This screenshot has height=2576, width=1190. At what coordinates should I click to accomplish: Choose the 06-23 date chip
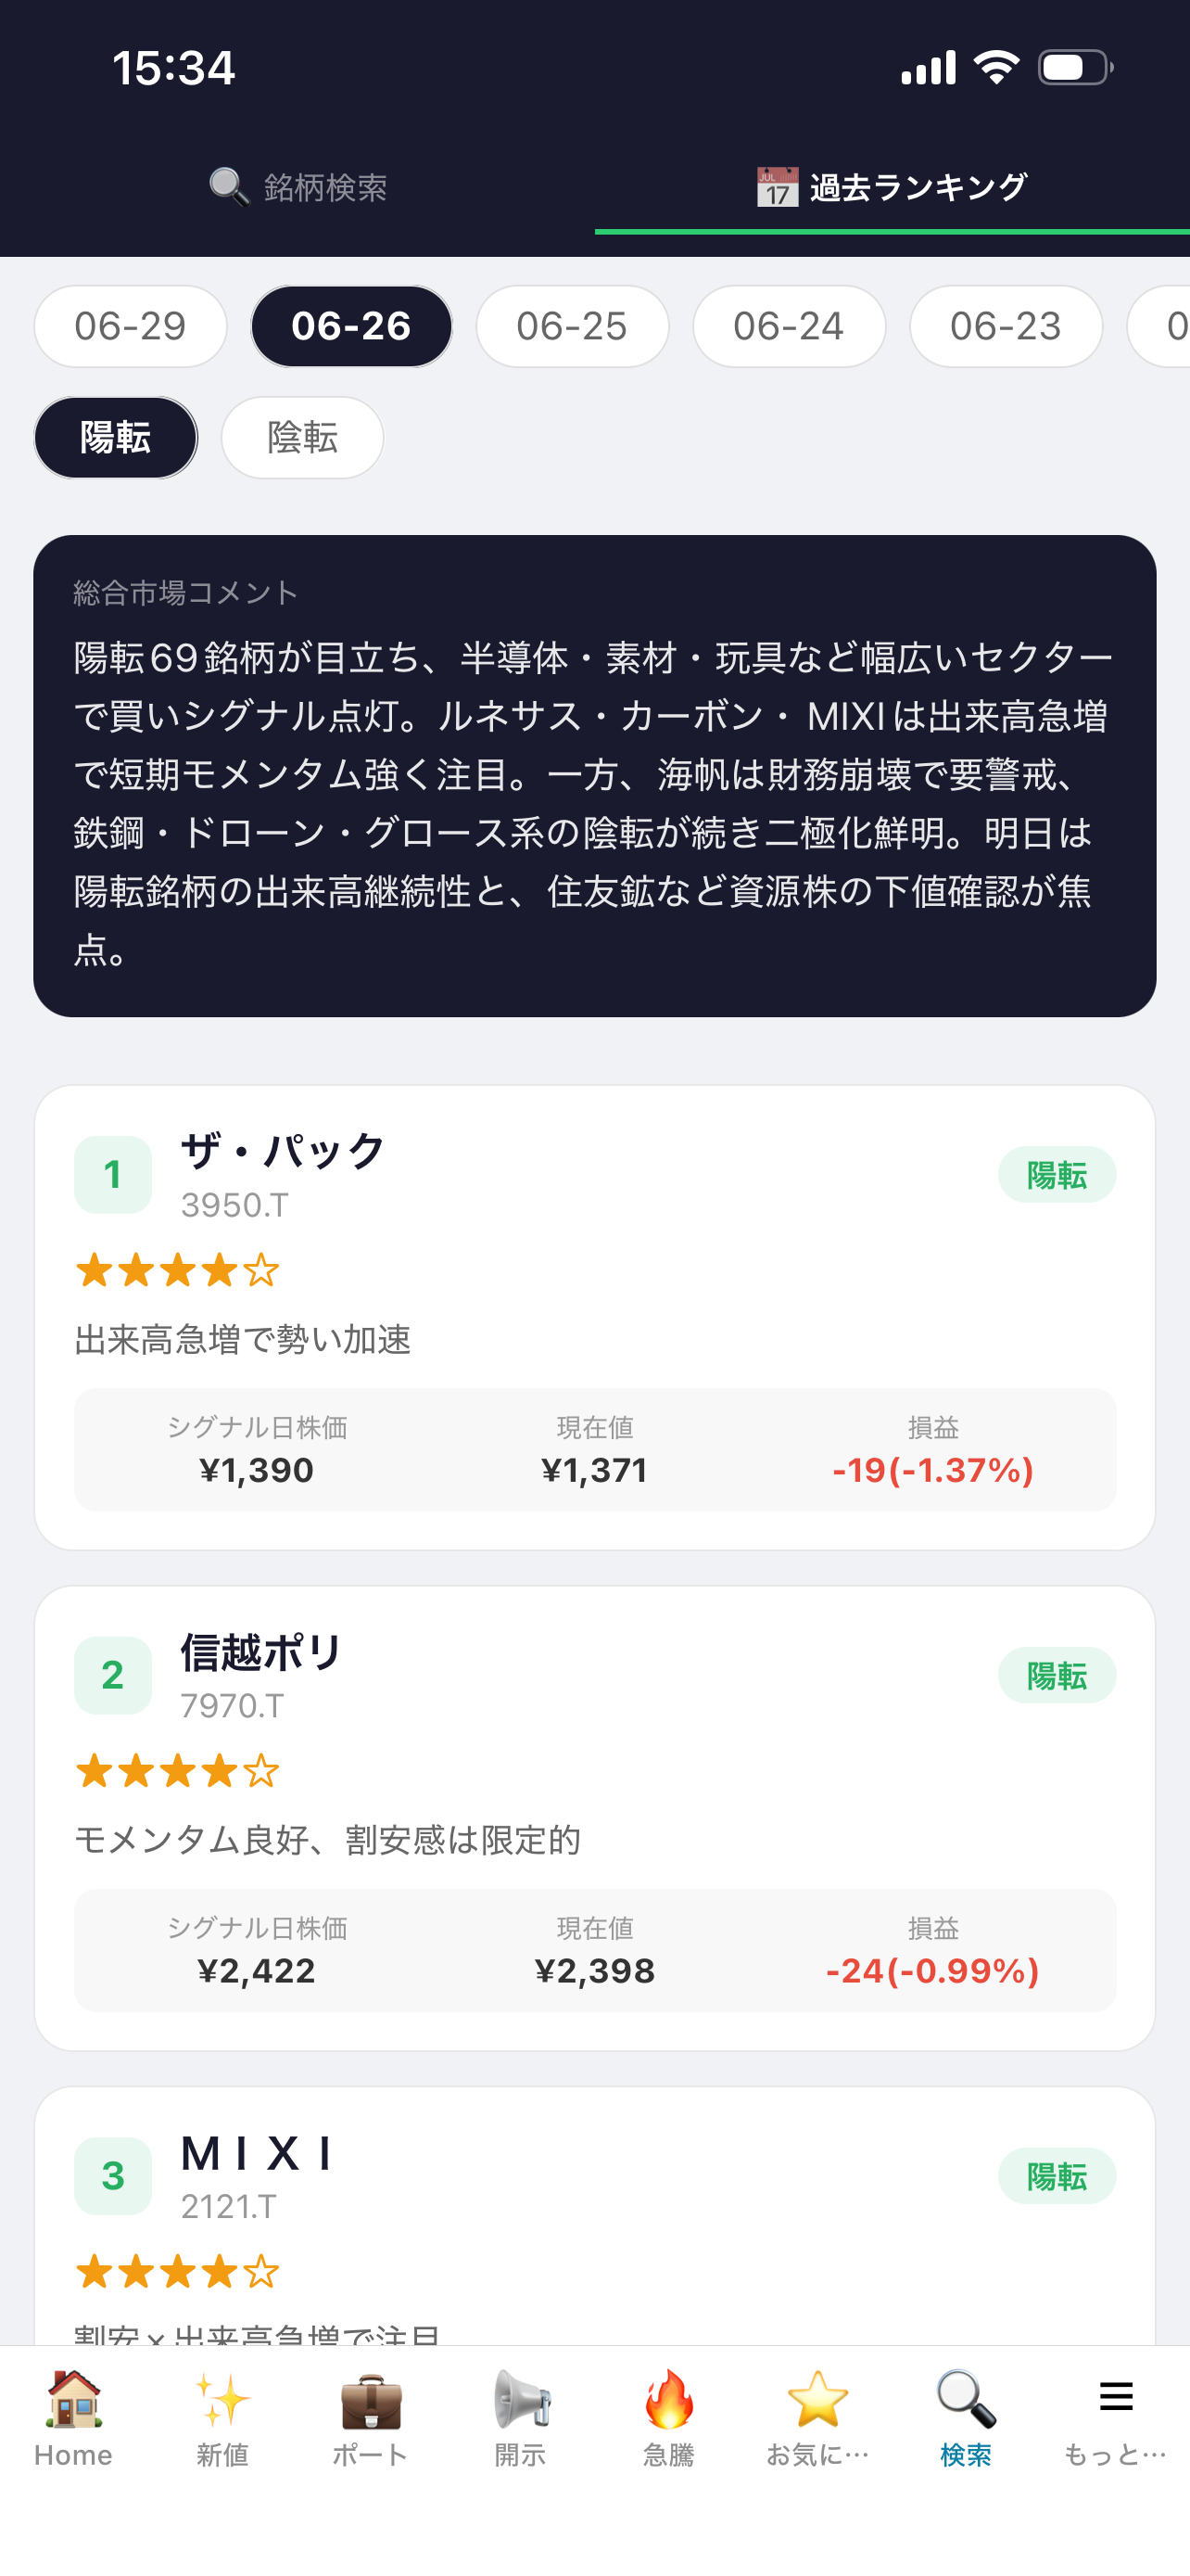click(x=1006, y=326)
